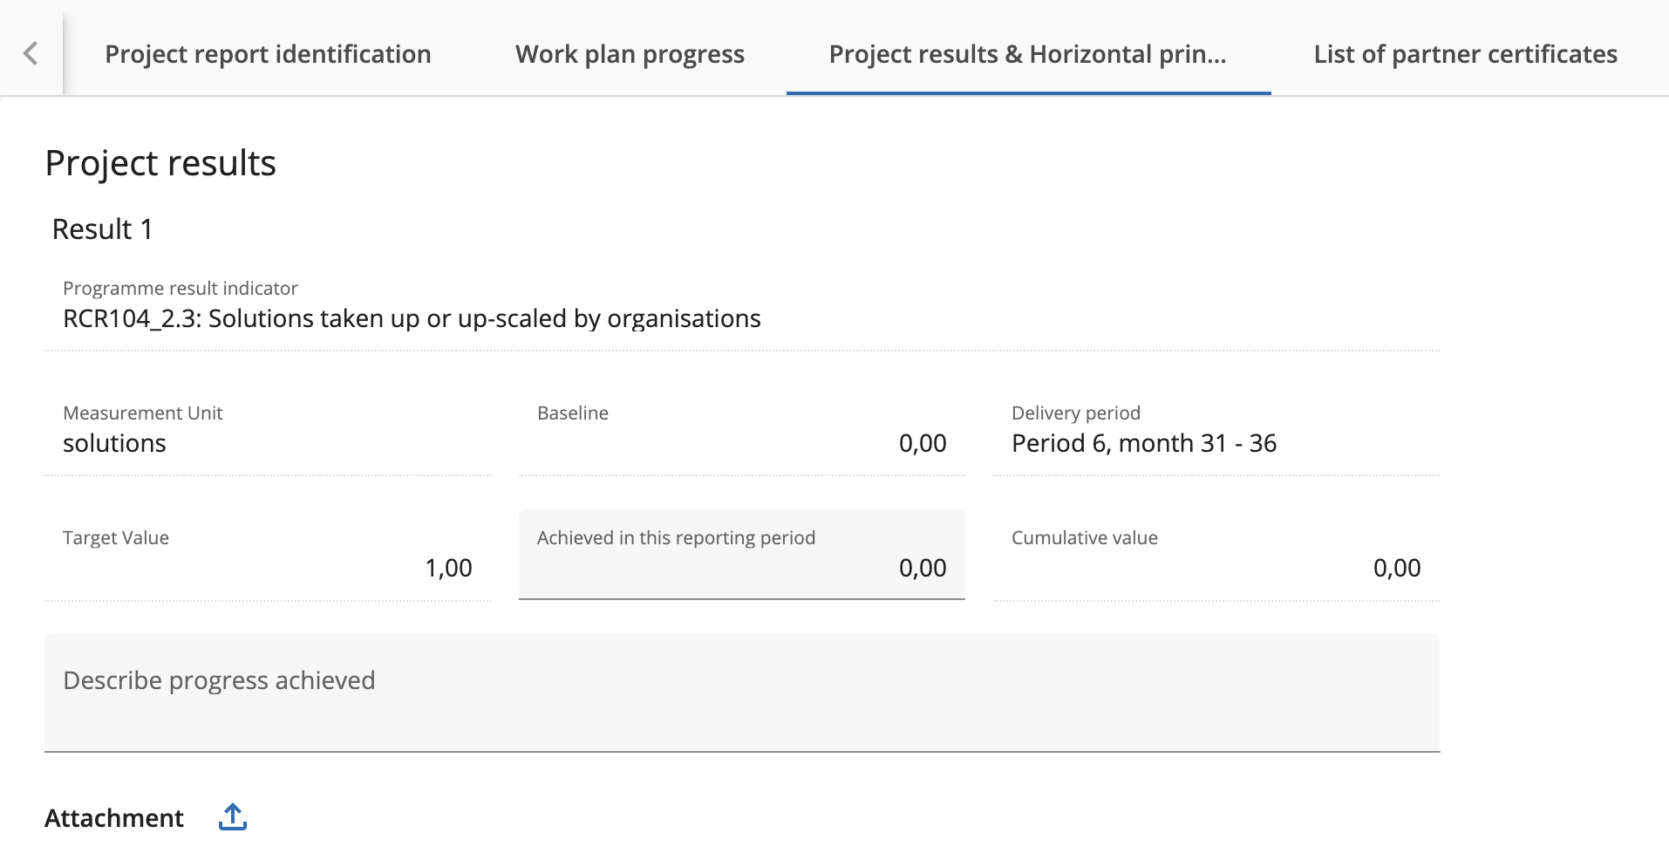Click the Cumulative value 0,00 amount
This screenshot has width=1669, height=867.
(x=1396, y=568)
